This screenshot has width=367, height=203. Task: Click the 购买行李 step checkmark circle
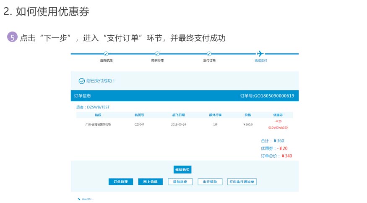click(x=157, y=54)
